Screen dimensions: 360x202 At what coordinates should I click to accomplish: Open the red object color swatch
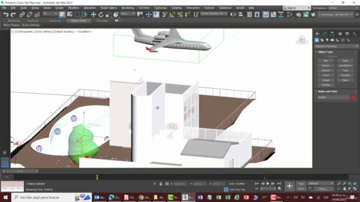tap(353, 97)
